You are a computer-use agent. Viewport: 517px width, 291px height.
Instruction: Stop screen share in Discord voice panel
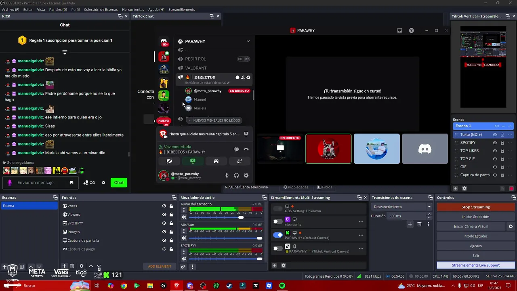193,161
